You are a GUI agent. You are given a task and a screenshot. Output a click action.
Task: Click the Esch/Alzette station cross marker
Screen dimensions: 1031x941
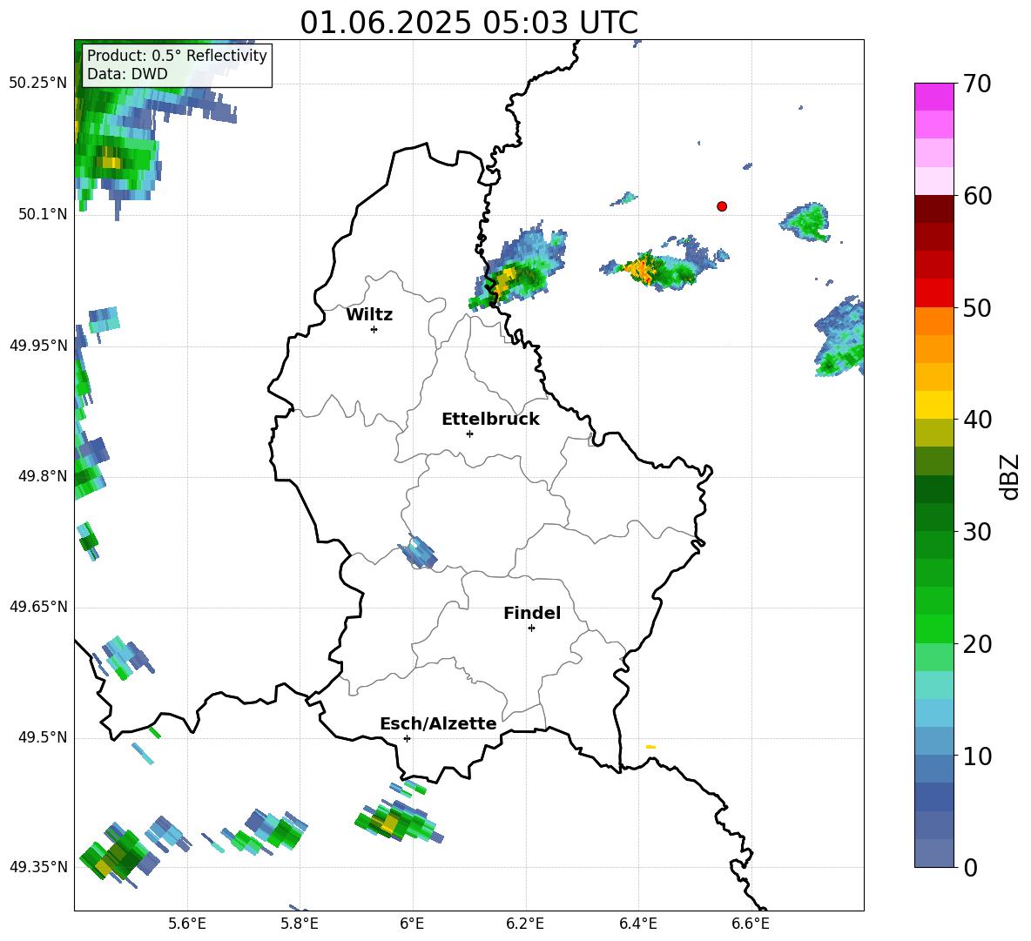[x=407, y=738]
